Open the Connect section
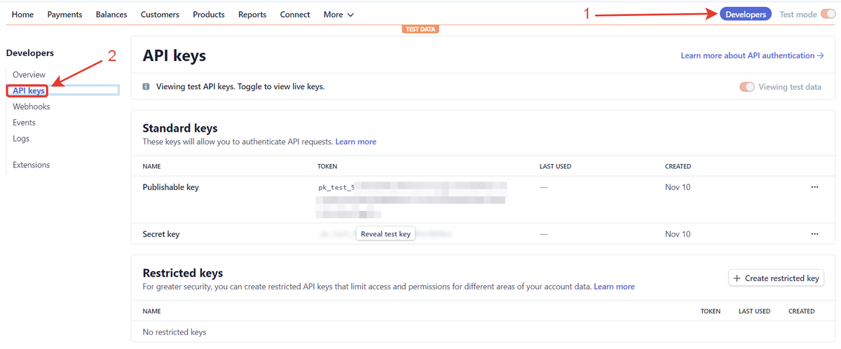The width and height of the screenshot is (841, 349). click(x=295, y=14)
